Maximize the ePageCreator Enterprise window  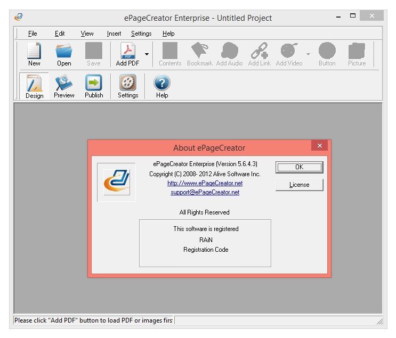coord(353,15)
